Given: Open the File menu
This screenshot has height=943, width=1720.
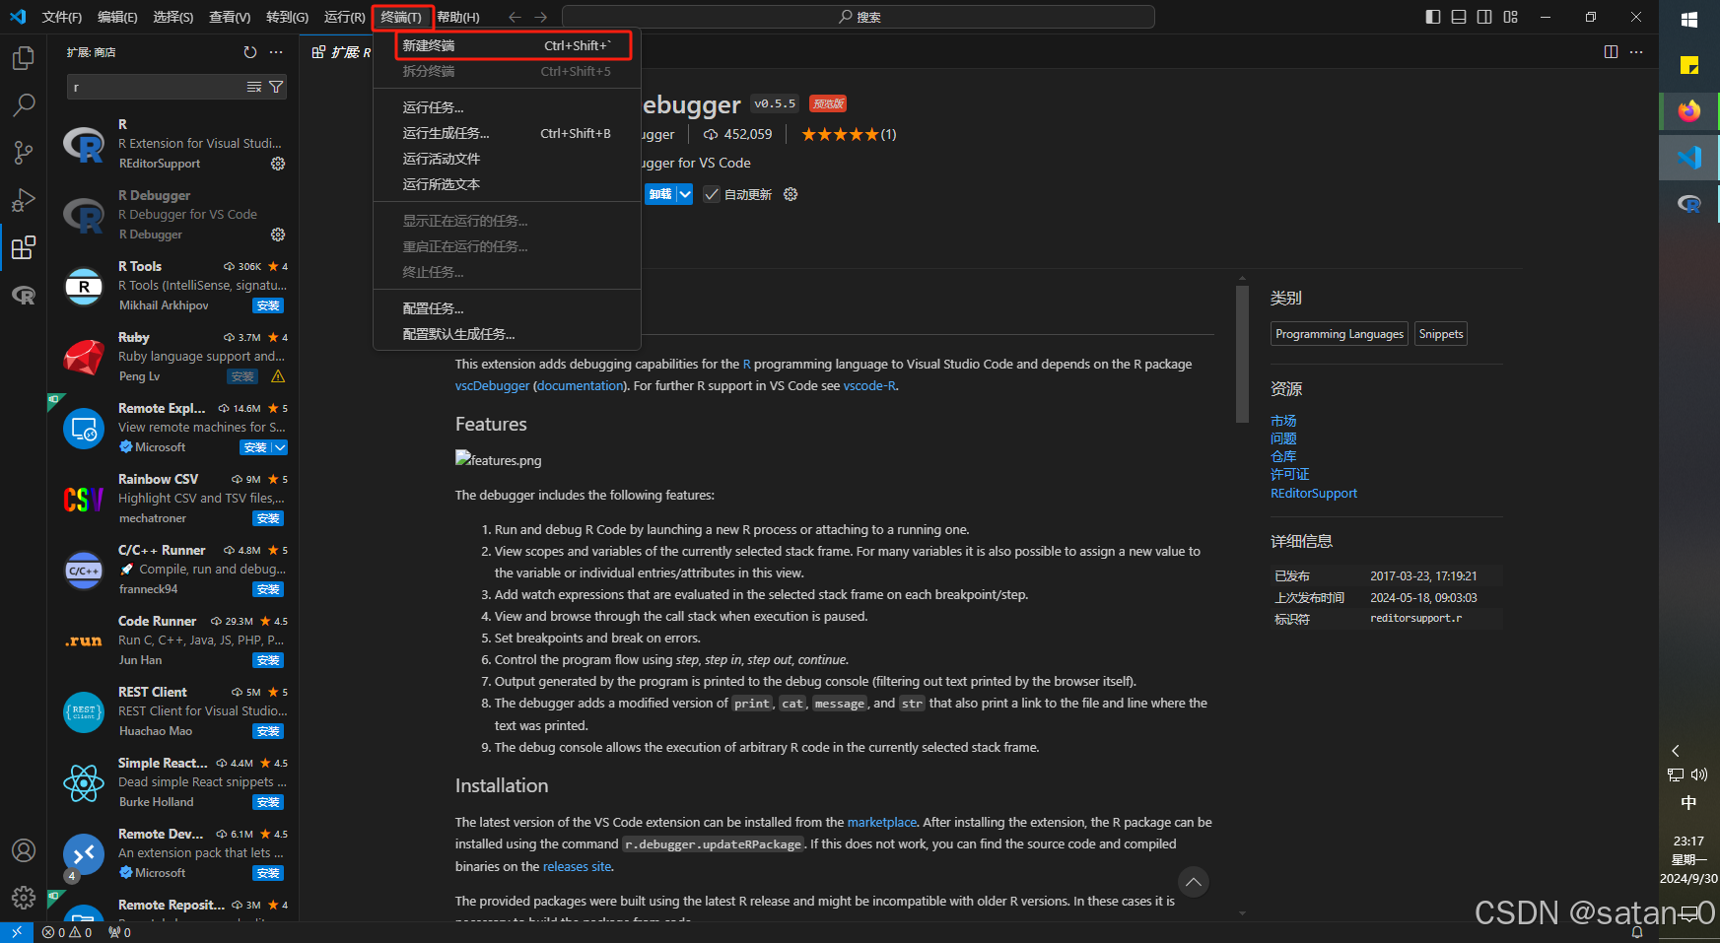Looking at the screenshot, I should coord(62,17).
